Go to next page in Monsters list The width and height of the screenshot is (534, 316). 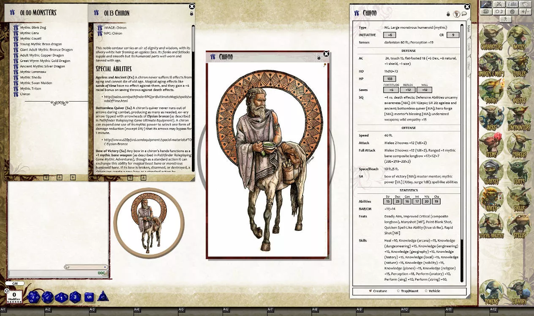(x=73, y=177)
